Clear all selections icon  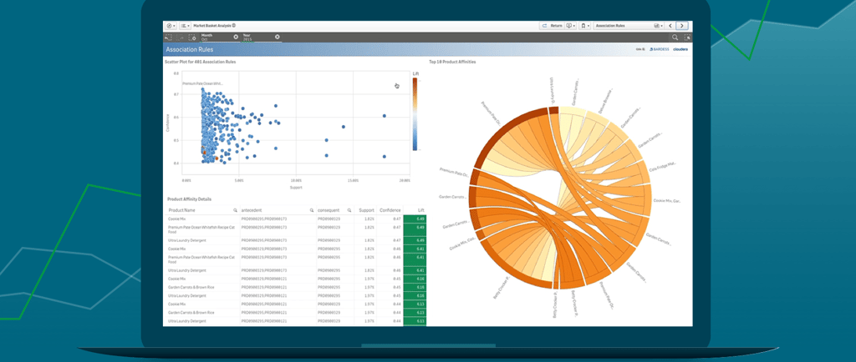[192, 37]
